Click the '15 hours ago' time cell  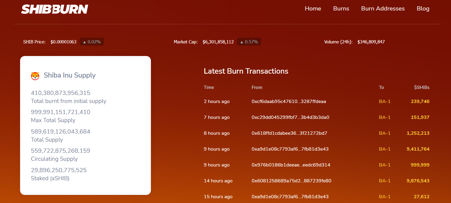(218, 197)
